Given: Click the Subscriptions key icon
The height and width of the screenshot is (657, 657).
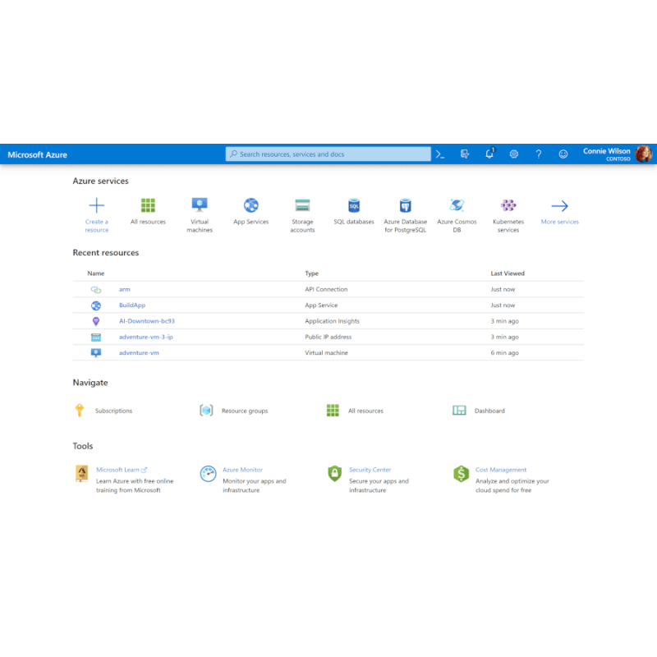Looking at the screenshot, I should [80, 410].
